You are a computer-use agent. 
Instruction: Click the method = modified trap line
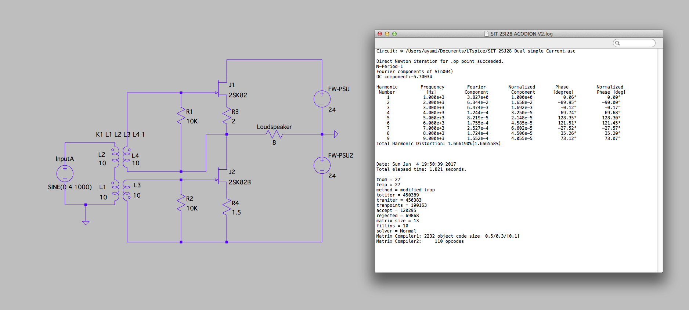pyautogui.click(x=405, y=190)
